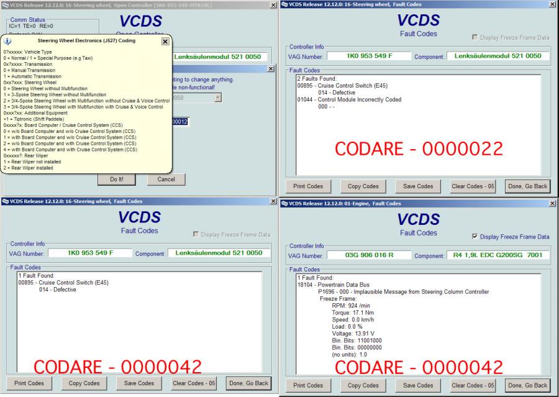Screen dimensions: 559x397
Task: Uncheck Display Freeze Frame Data in the 01-Engine window
Action: pos(475,237)
